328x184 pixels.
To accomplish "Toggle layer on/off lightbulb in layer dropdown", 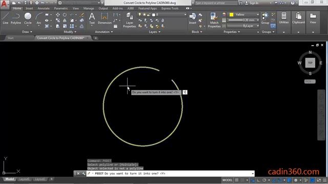I will (140, 15).
